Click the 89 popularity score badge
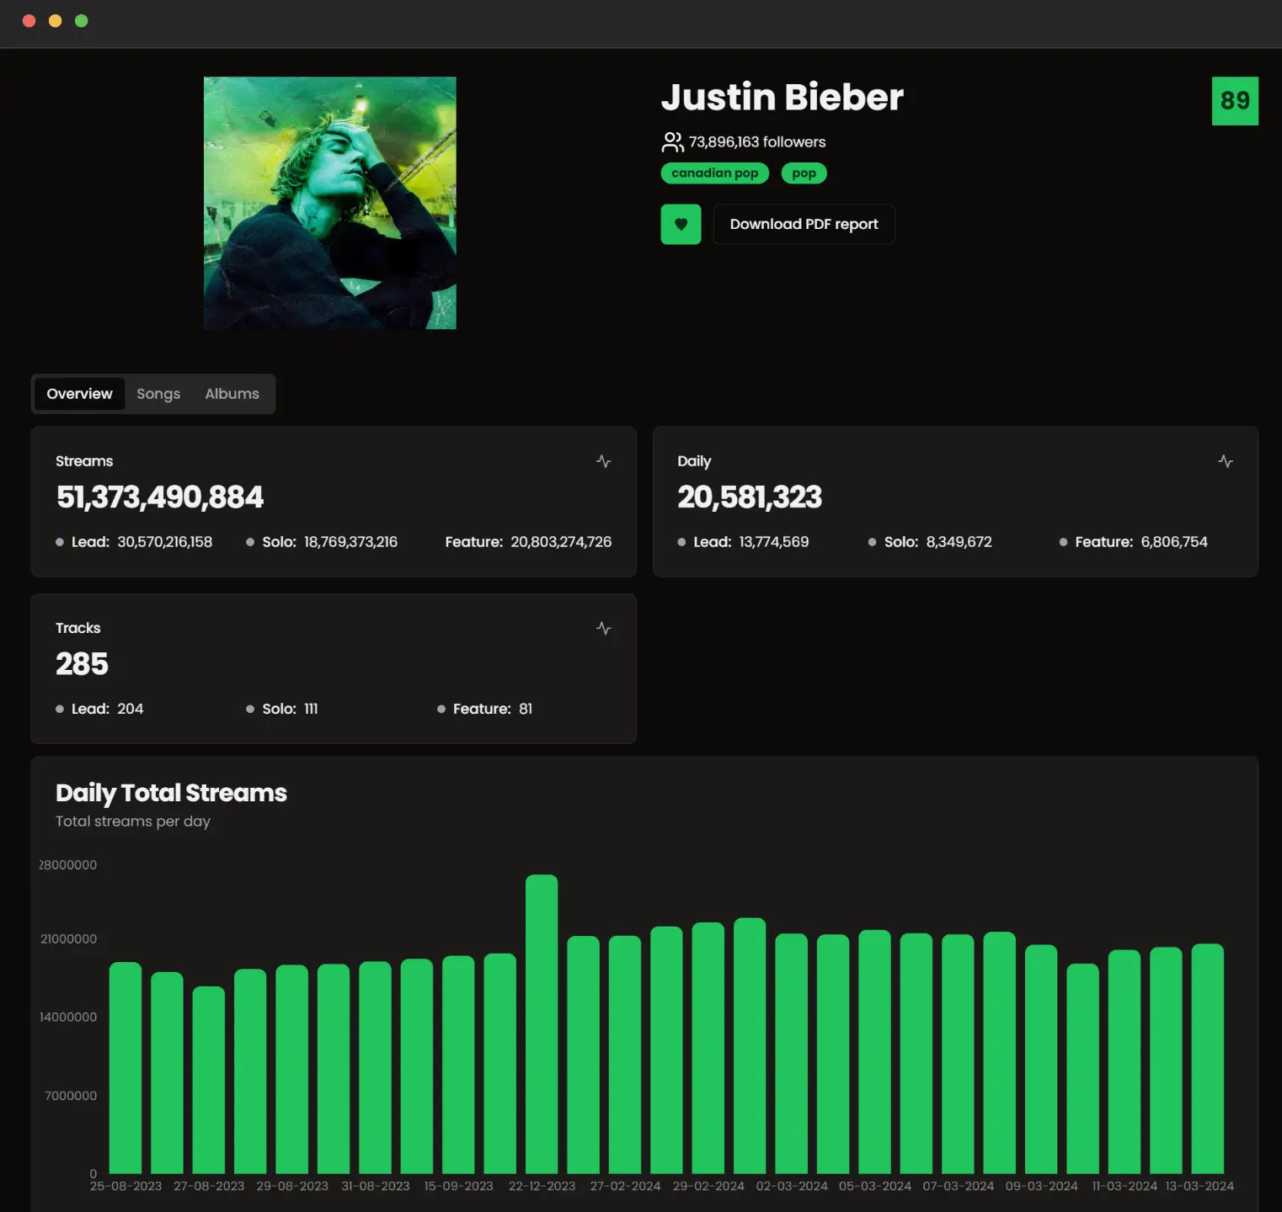The height and width of the screenshot is (1212, 1282). click(1235, 101)
